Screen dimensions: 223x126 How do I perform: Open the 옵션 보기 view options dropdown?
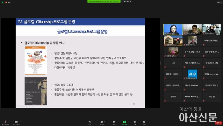pyautogui.click(x=127, y=1)
